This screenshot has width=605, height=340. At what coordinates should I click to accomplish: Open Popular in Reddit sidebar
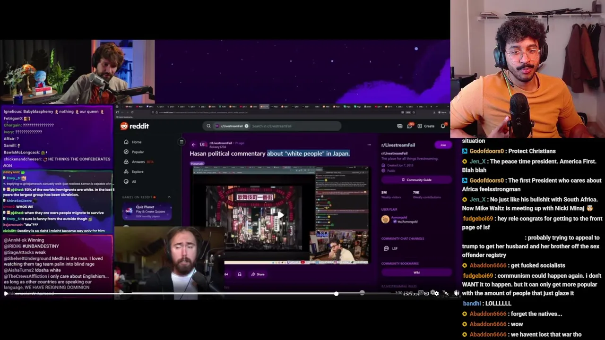coord(138,152)
